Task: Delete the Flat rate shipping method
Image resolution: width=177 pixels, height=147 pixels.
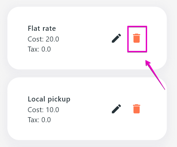Action: (137, 38)
